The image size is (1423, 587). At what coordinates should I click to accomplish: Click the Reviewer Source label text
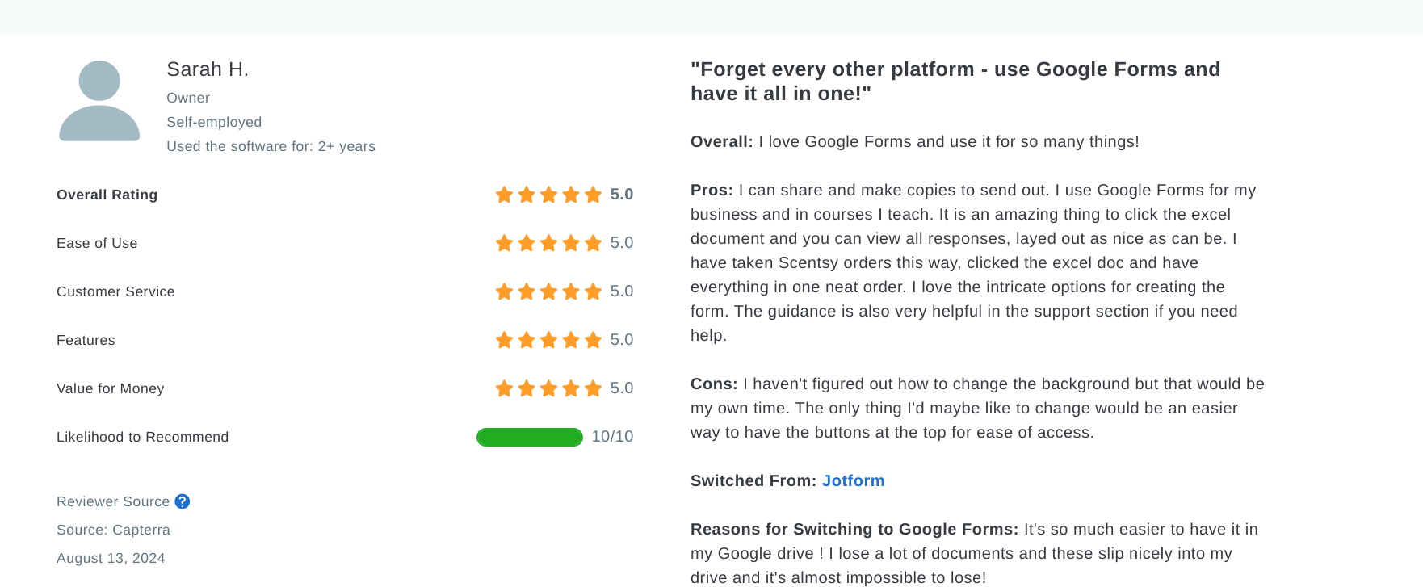pyautogui.click(x=112, y=501)
